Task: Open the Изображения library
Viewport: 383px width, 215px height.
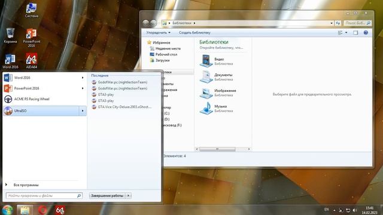Action: (218, 93)
